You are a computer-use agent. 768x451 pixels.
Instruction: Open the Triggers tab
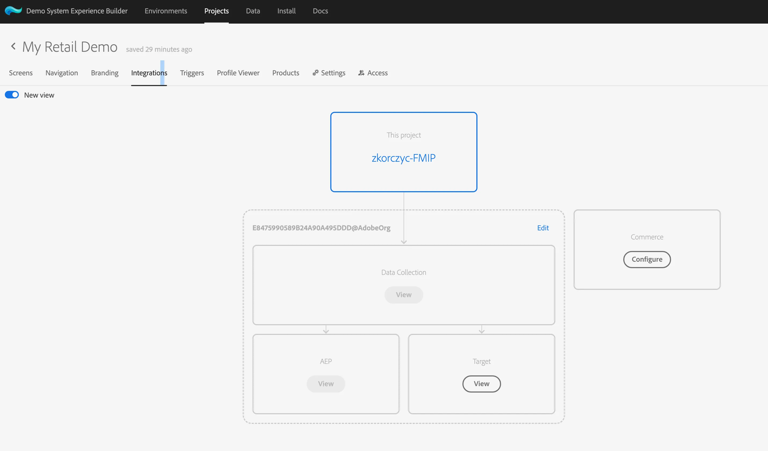(192, 73)
